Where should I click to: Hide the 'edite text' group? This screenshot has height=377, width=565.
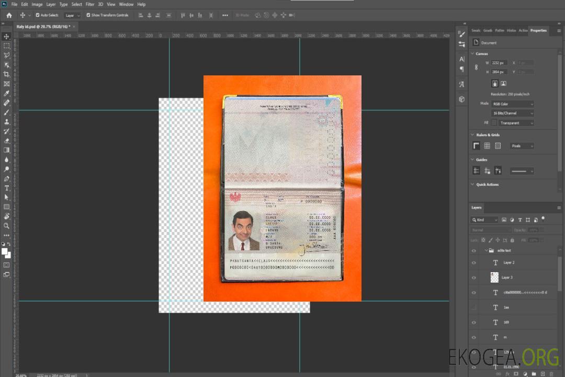coord(474,251)
